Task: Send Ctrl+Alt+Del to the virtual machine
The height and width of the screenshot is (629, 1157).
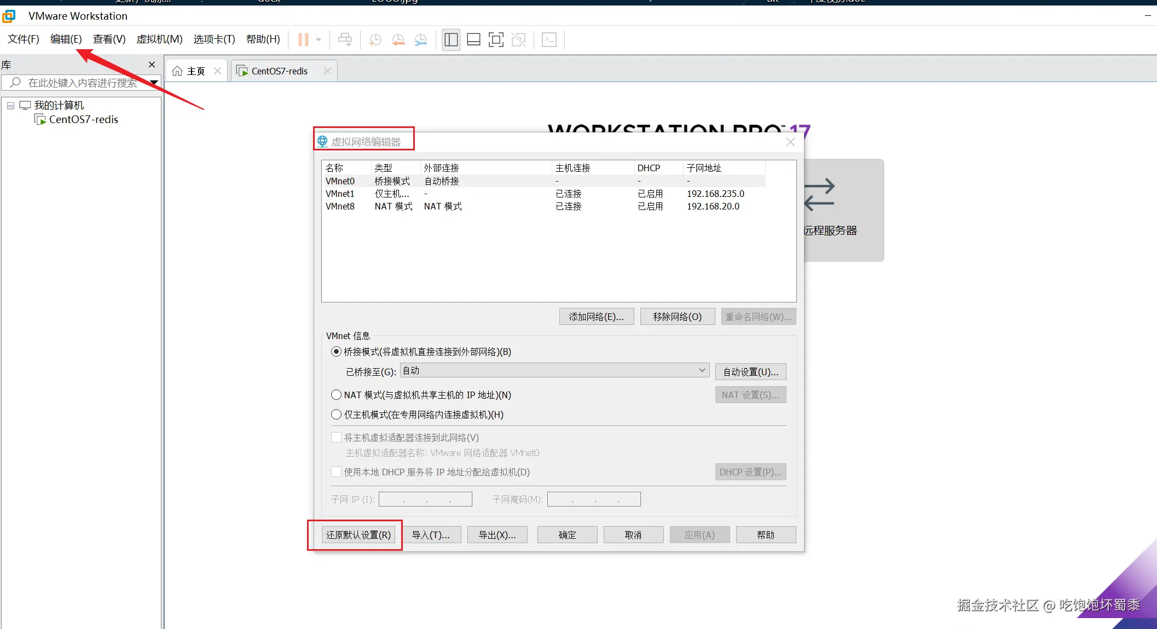Action: tap(345, 39)
